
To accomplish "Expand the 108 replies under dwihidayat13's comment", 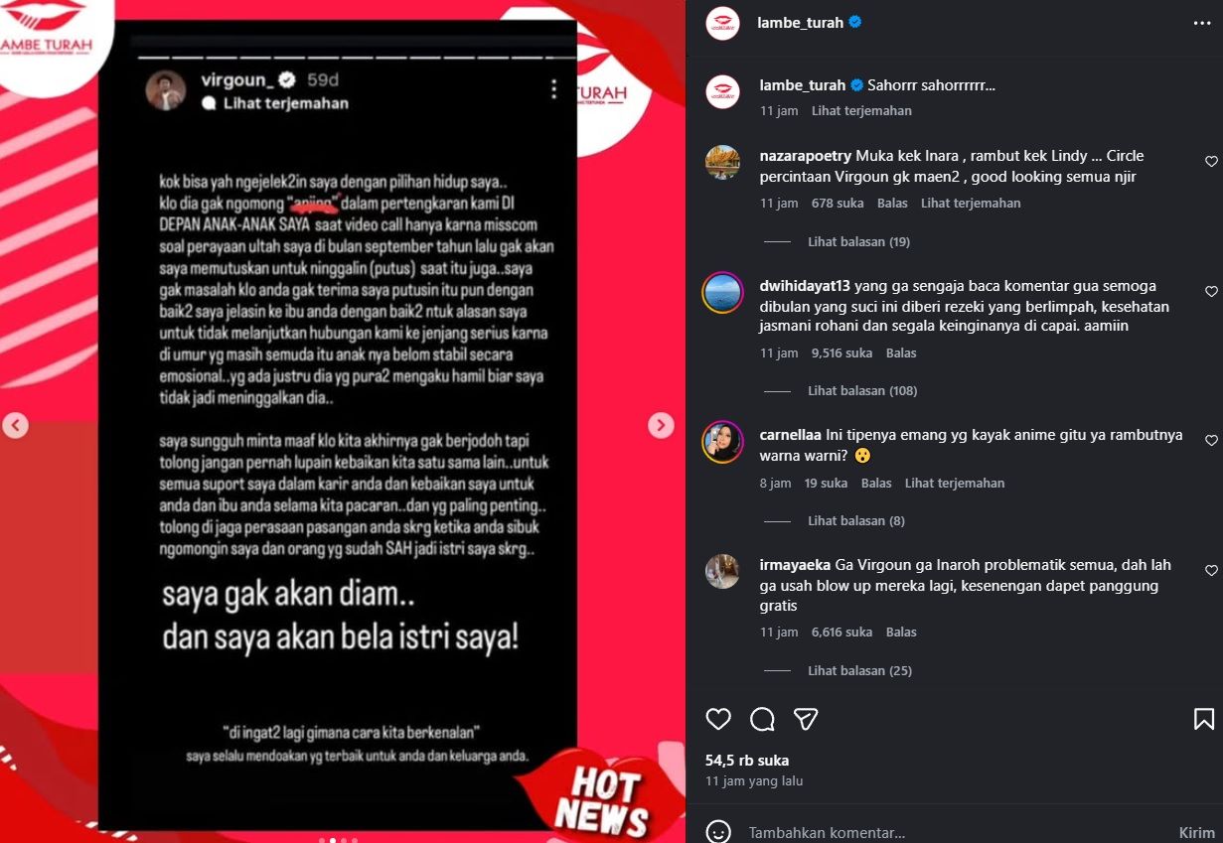I will (862, 390).
